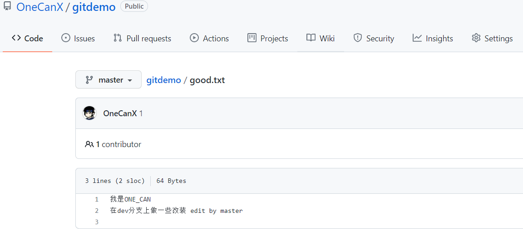Go to the gitdemo repository title link
523x246 pixels.
[94, 7]
